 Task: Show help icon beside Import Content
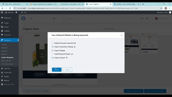click(x=67, y=58)
